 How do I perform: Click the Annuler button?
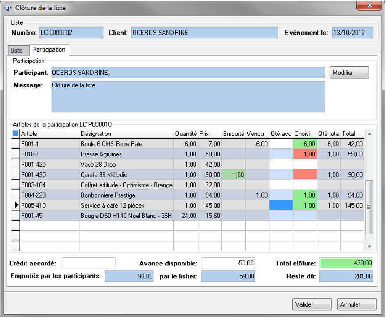pos(356,304)
